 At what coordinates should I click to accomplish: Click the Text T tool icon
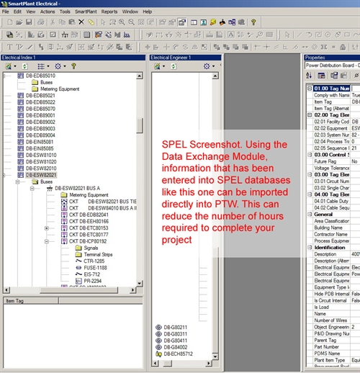9,47
